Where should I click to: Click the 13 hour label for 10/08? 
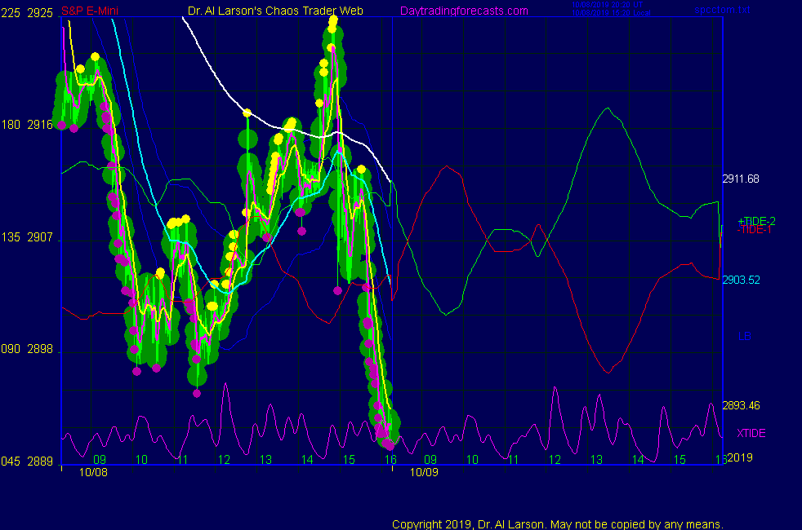click(x=265, y=460)
